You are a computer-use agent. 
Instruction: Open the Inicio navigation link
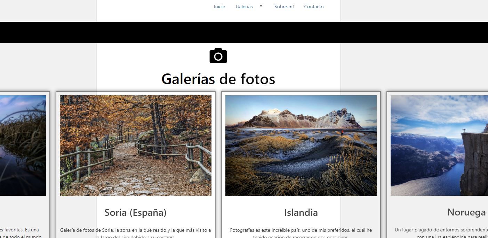pos(219,7)
